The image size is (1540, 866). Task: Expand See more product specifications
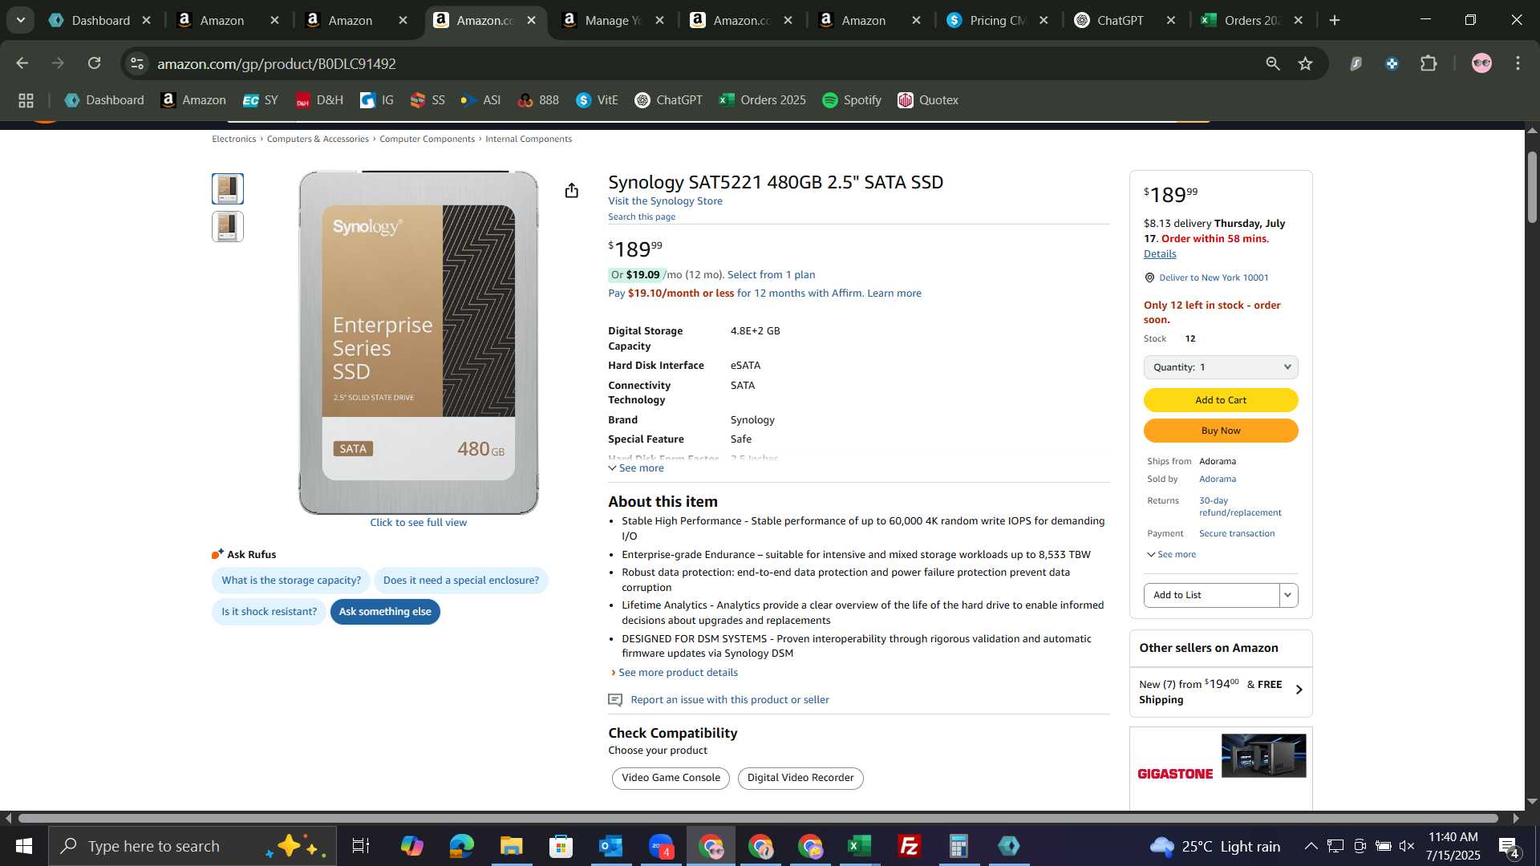[x=636, y=468]
